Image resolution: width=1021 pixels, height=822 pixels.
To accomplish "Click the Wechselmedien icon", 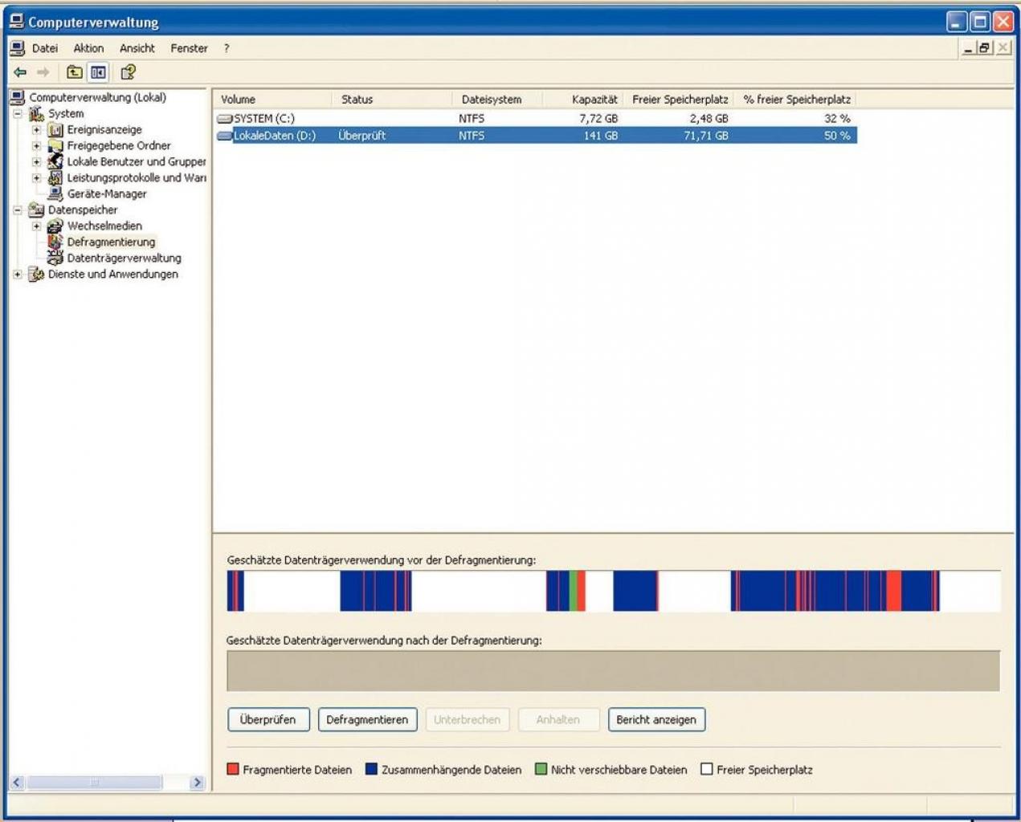I will click(x=55, y=226).
